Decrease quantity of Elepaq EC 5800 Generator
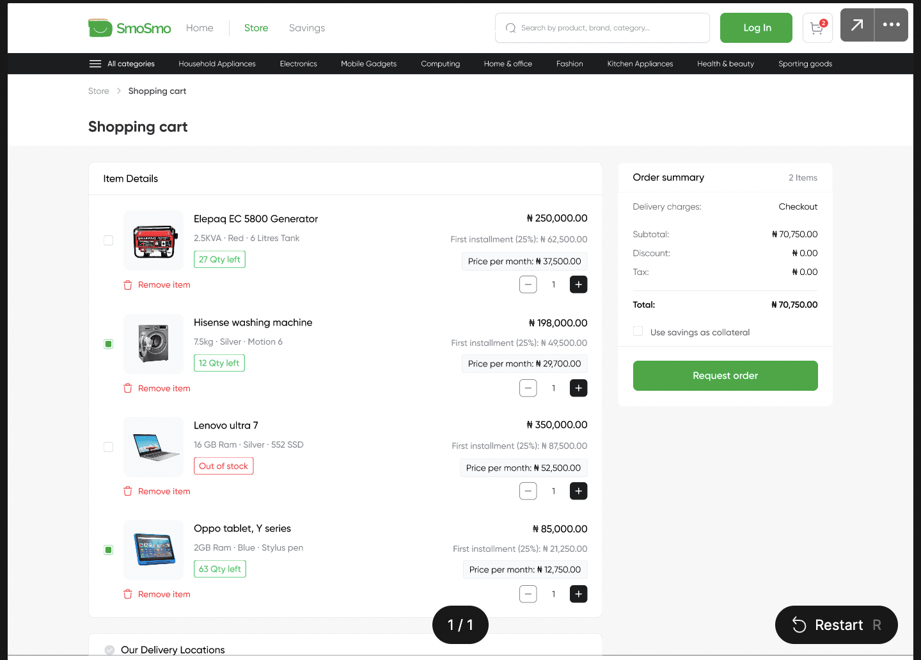921x660 pixels. (528, 285)
